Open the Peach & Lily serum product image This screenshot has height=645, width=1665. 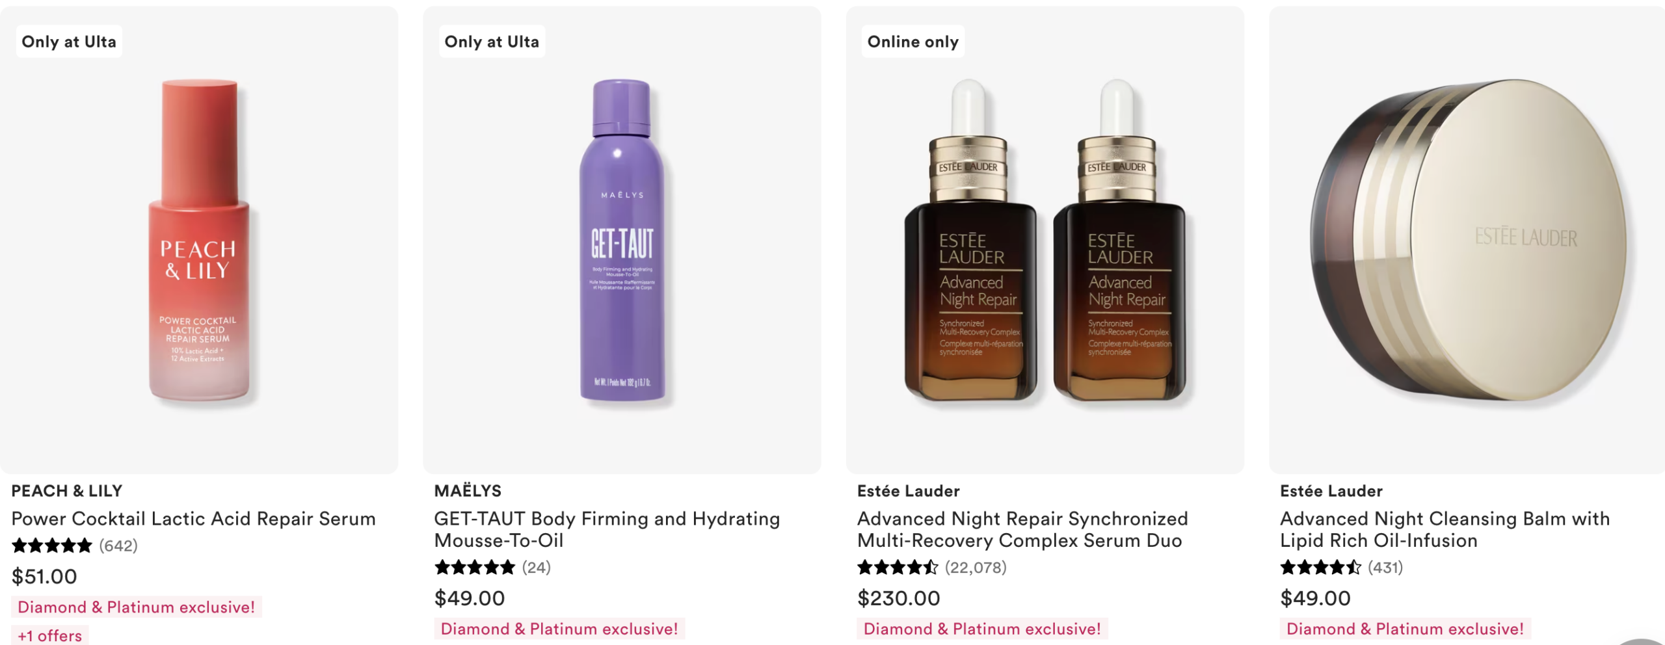(199, 241)
